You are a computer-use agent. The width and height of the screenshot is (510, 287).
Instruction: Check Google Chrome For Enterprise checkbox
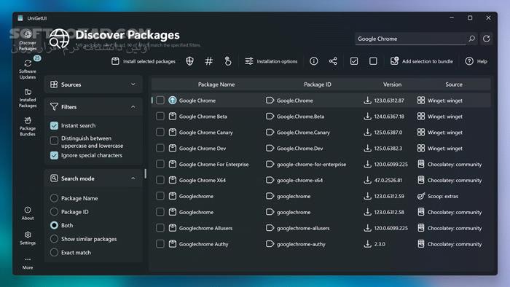click(160, 164)
